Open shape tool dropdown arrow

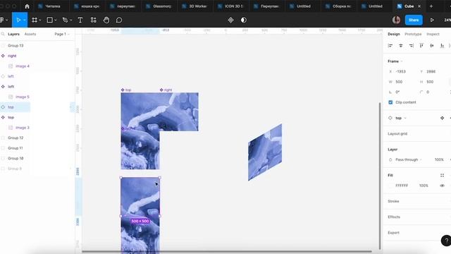(55, 20)
